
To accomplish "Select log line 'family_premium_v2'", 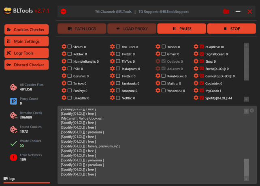I will 90,146.
